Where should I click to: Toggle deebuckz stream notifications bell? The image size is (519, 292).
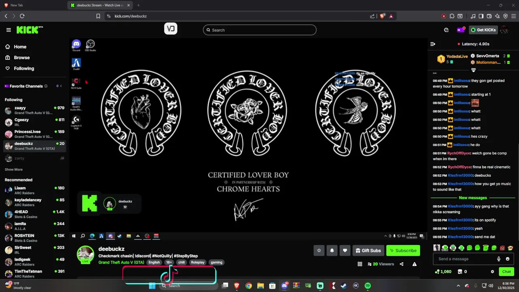[x=332, y=251]
